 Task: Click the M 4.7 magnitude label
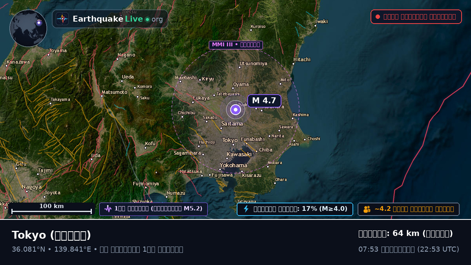coord(264,101)
